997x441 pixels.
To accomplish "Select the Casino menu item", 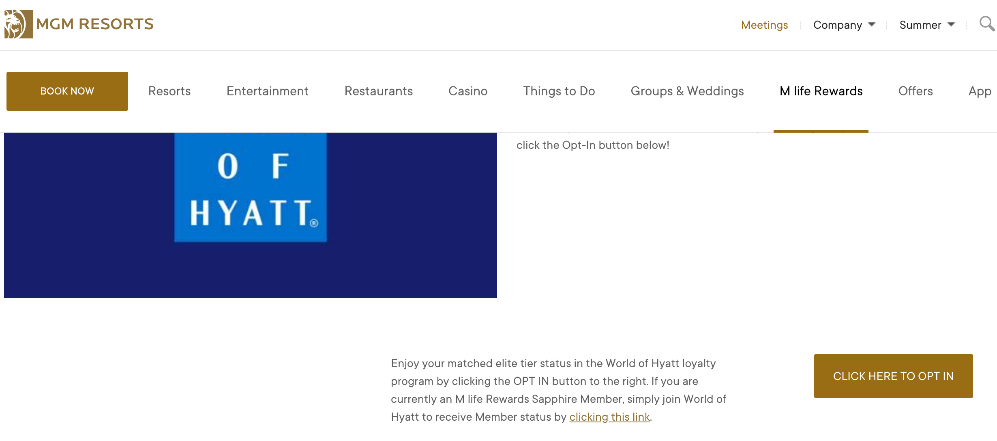I will [468, 91].
